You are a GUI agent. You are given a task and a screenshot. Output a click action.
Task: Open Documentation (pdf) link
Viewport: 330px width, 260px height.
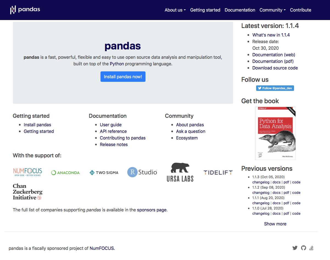click(273, 61)
